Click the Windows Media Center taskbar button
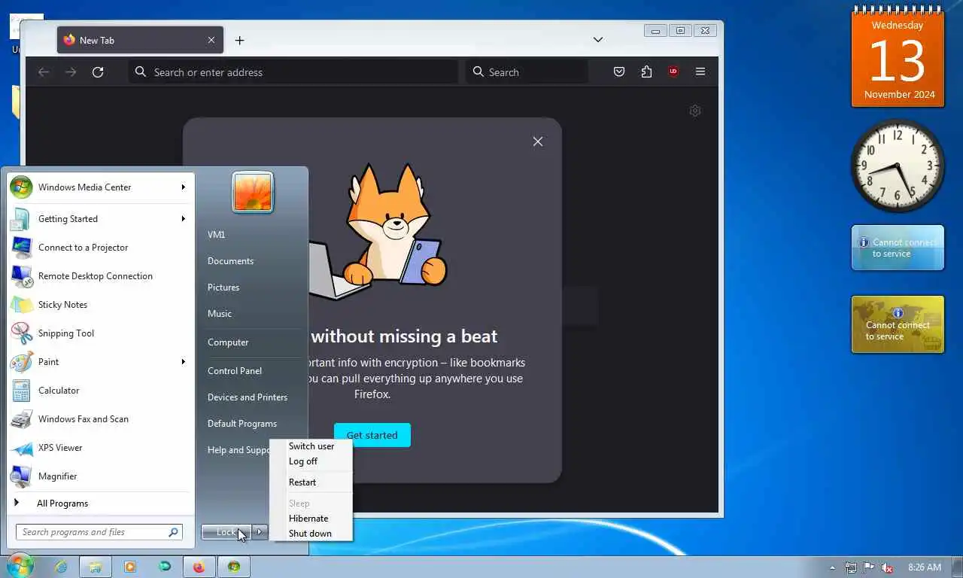The image size is (963, 578). pyautogui.click(x=234, y=567)
